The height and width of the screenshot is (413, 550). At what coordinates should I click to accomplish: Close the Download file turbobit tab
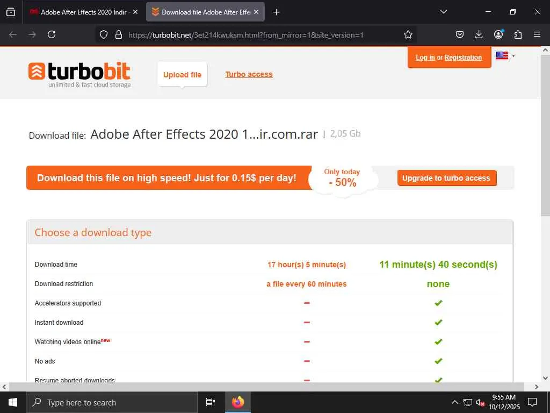256,12
